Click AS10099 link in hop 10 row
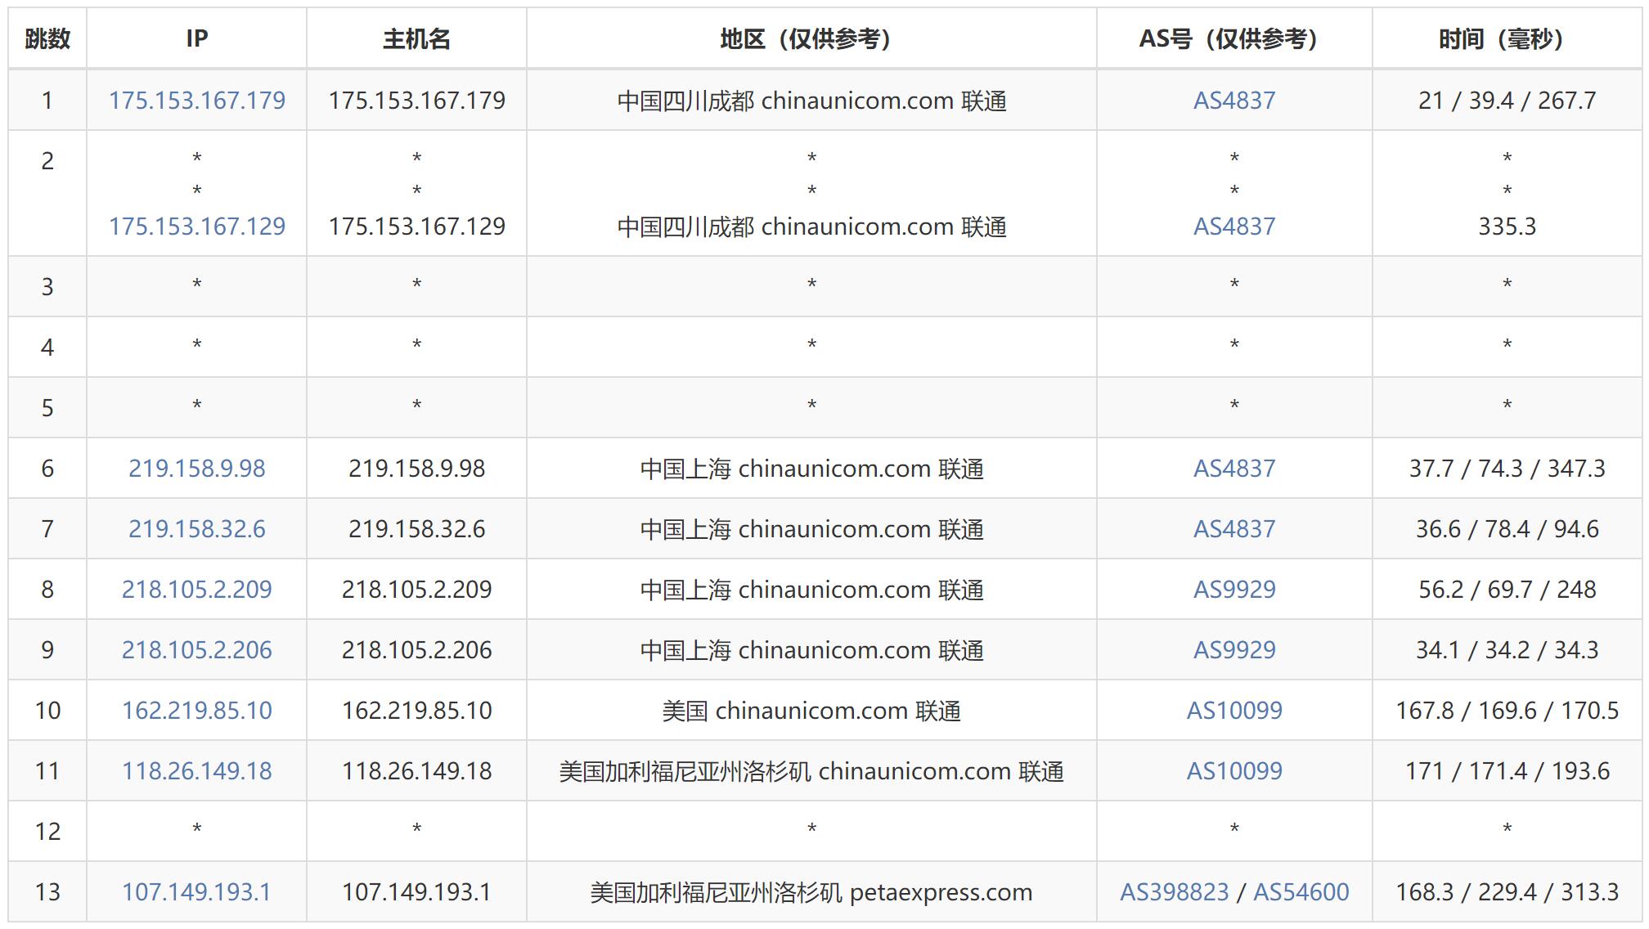Screen dimensions: 1649x929 coord(1234,711)
